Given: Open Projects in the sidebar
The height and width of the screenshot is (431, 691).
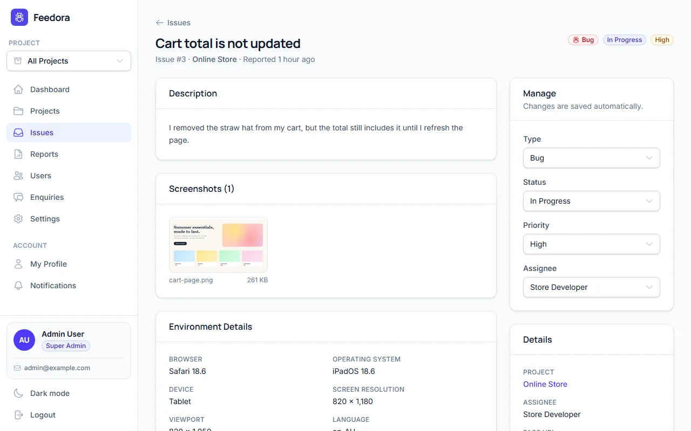Looking at the screenshot, I should 69,111.
